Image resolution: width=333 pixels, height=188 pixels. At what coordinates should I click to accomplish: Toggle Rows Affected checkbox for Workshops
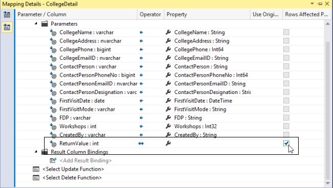pos(286,126)
